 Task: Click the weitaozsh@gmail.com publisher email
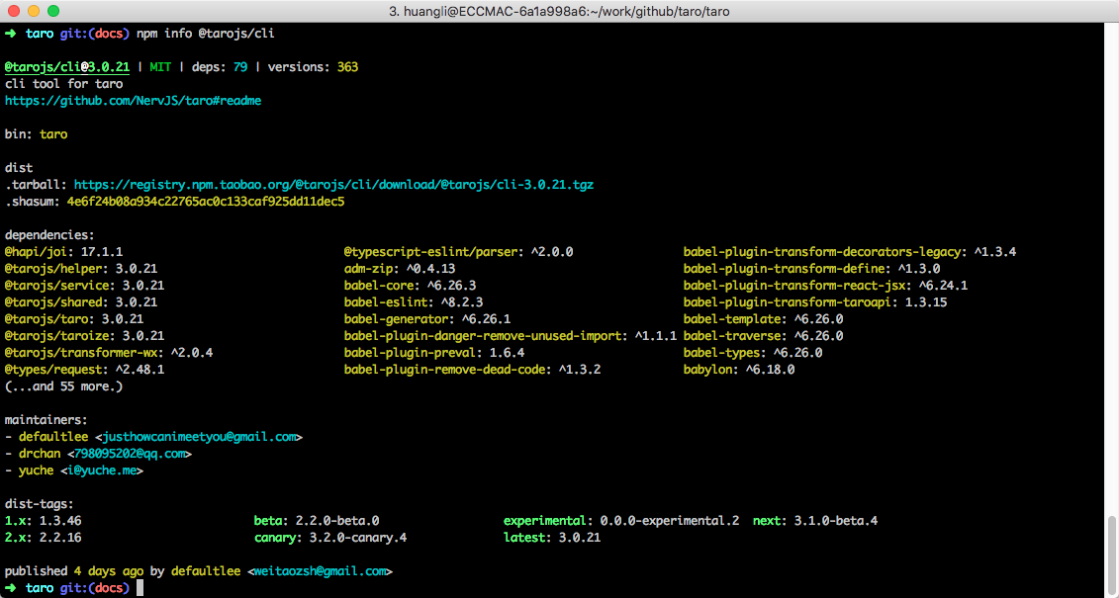click(x=320, y=571)
